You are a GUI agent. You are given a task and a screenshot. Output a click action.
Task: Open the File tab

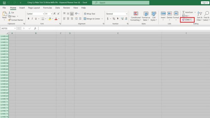click(x=4, y=8)
